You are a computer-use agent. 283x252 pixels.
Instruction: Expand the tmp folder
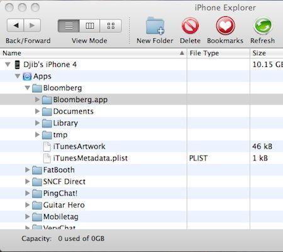(x=37, y=135)
